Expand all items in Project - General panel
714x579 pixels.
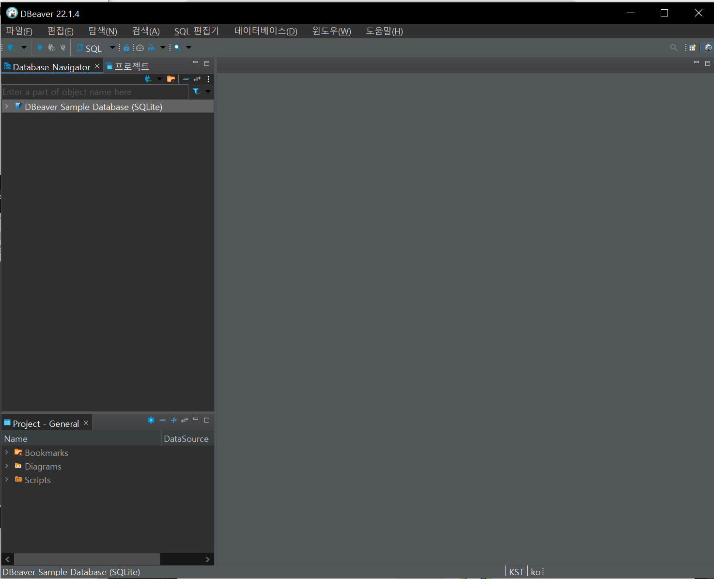(x=174, y=420)
